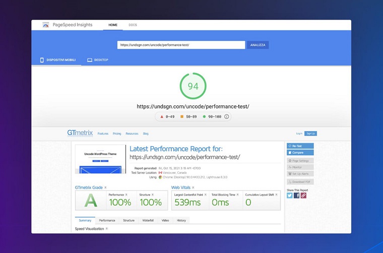Click the red triangle 0-49 legend marker
Viewport: 383px width, 253px height.
pos(161,117)
